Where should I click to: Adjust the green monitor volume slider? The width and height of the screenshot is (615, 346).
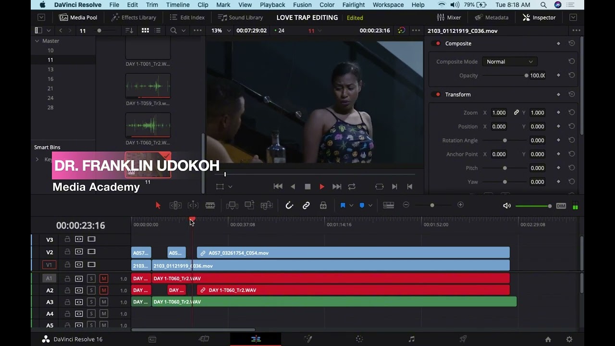(x=533, y=206)
